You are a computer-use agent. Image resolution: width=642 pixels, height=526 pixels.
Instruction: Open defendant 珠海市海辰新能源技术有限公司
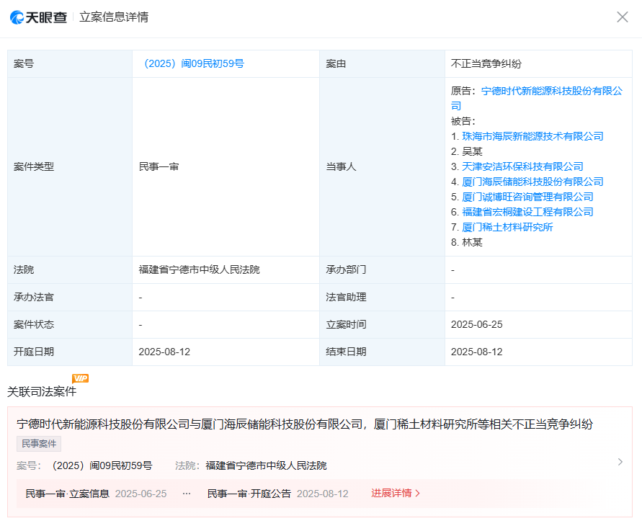(532, 136)
